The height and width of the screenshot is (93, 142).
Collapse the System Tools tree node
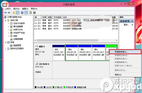[x=6, y=20]
